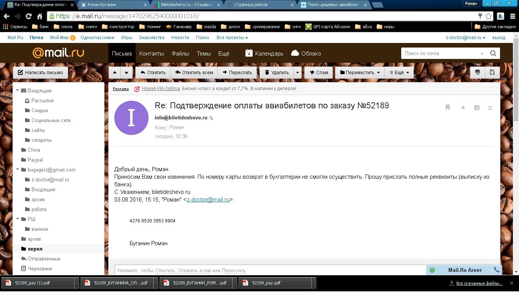
Task: Click the Ответить всем button
Action: pos(194,72)
